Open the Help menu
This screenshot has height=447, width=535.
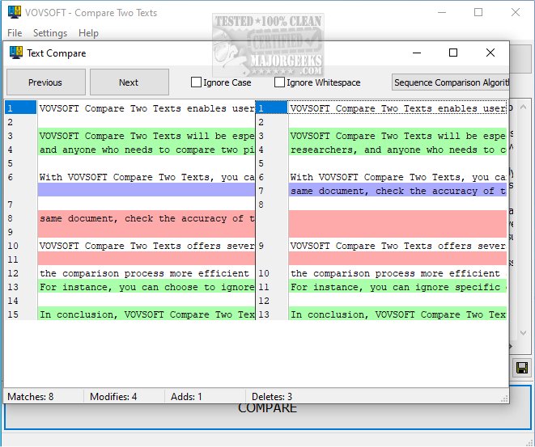click(88, 33)
